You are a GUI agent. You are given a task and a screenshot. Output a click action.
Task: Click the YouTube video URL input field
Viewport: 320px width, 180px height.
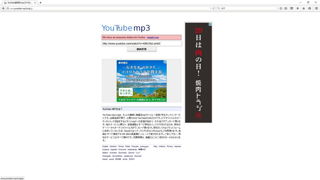(x=142, y=43)
